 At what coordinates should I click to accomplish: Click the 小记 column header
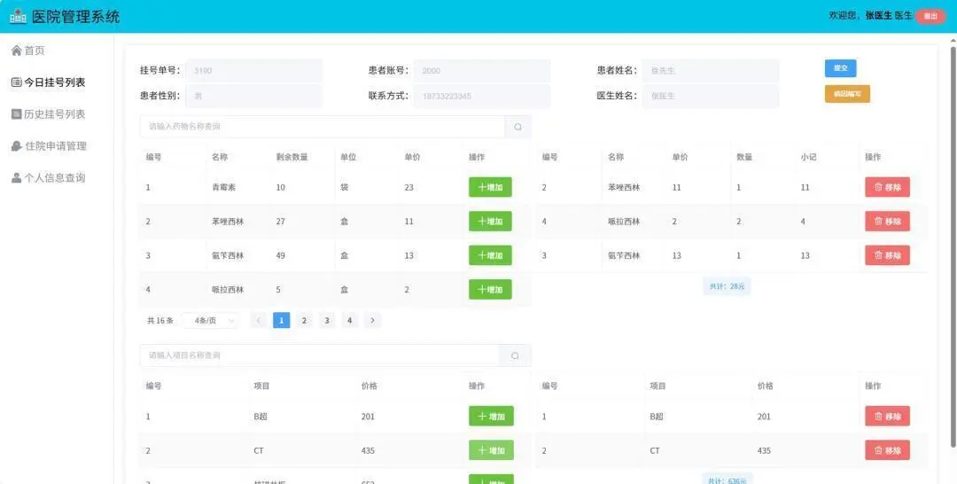click(809, 157)
